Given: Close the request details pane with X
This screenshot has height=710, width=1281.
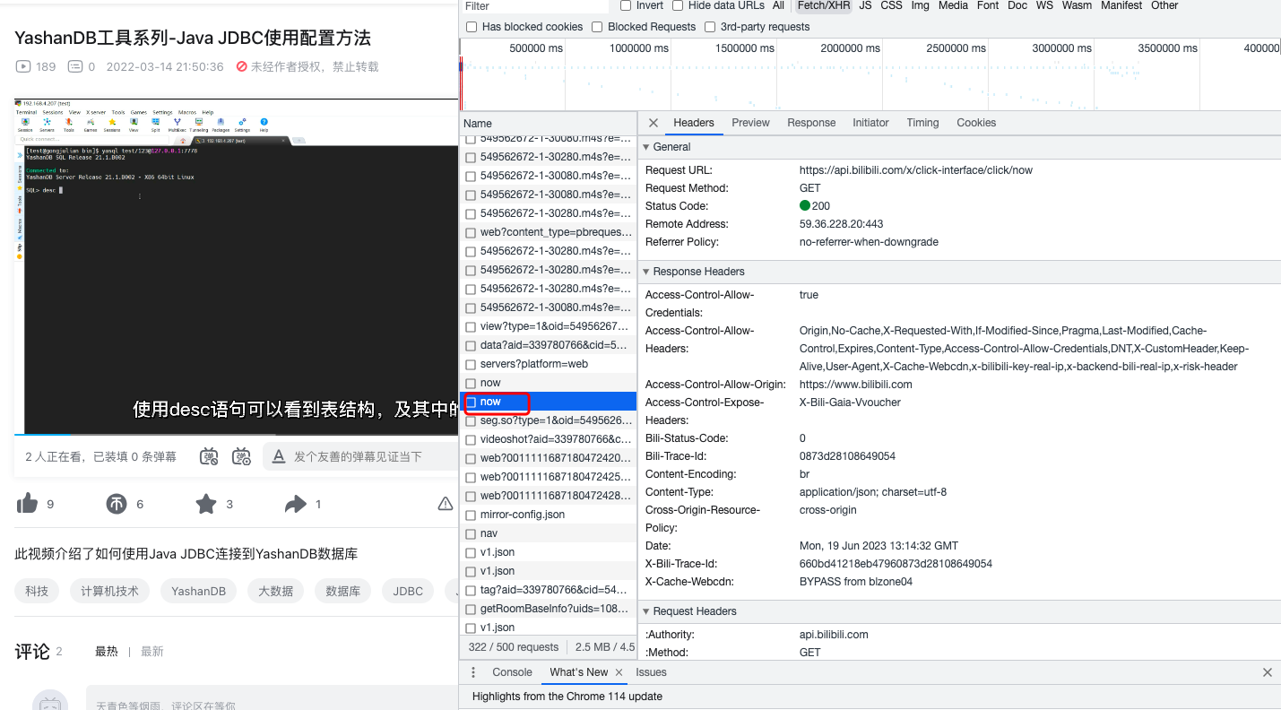Looking at the screenshot, I should pos(653,123).
